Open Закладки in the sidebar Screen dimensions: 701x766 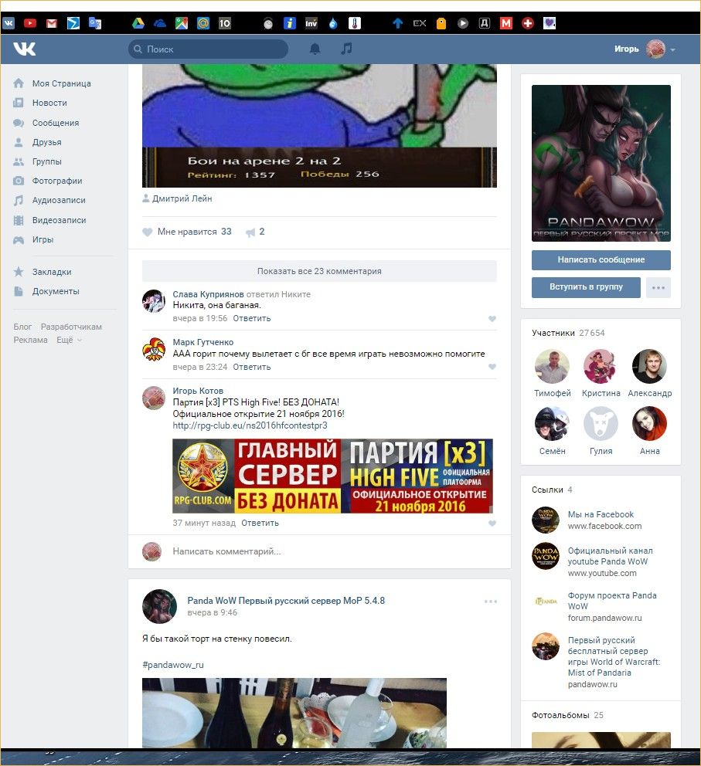pos(52,272)
